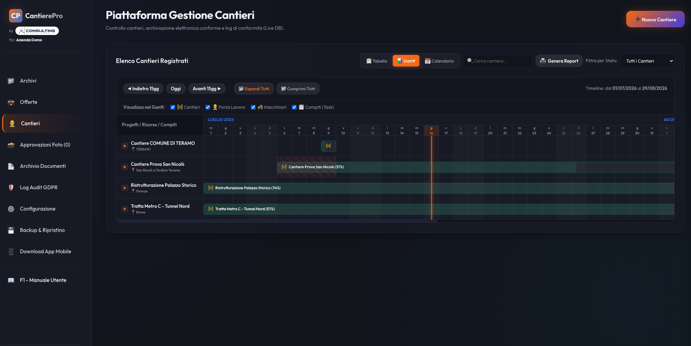Open Log Audit GDPR section

click(42, 188)
